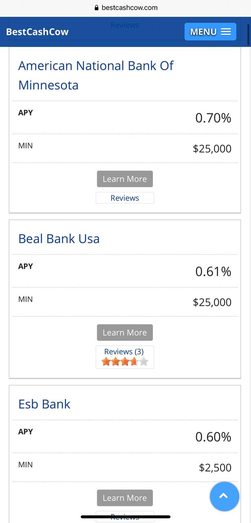Open Reviews for American National Bank
This screenshot has width=251, height=523.
coord(125,198)
